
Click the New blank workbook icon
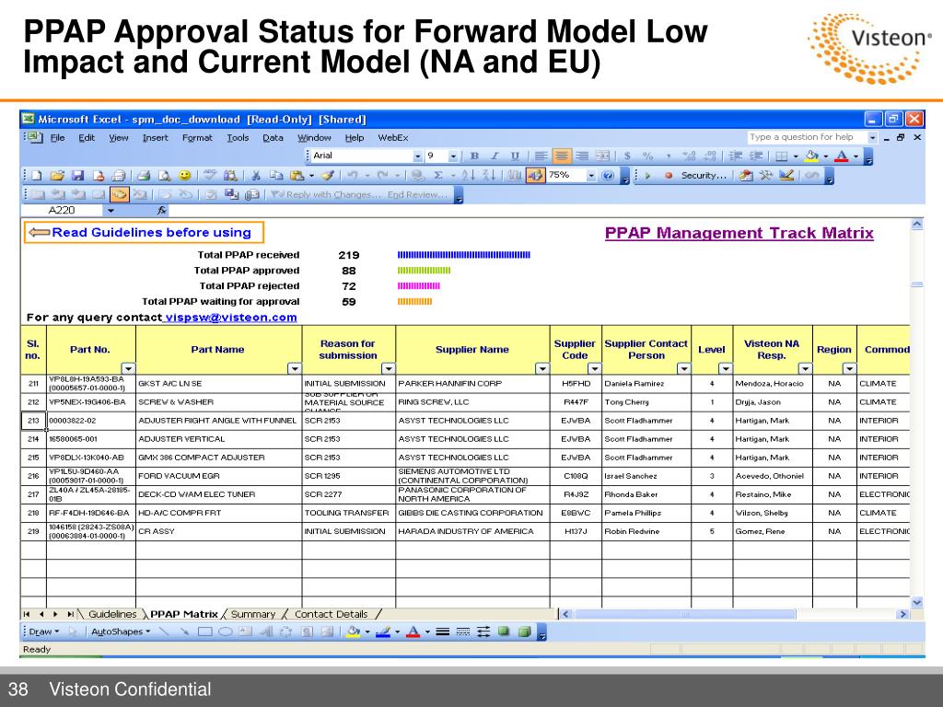tap(36, 176)
